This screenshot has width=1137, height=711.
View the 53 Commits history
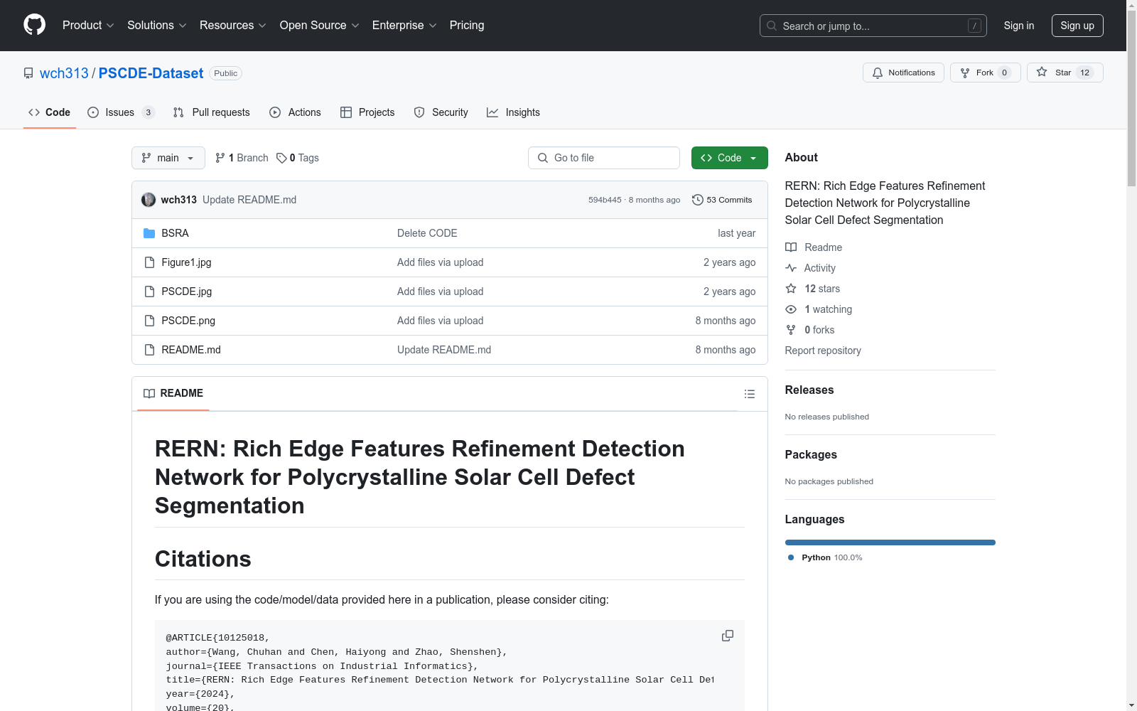click(722, 200)
